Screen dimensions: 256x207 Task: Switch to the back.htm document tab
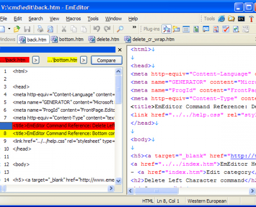33,39
